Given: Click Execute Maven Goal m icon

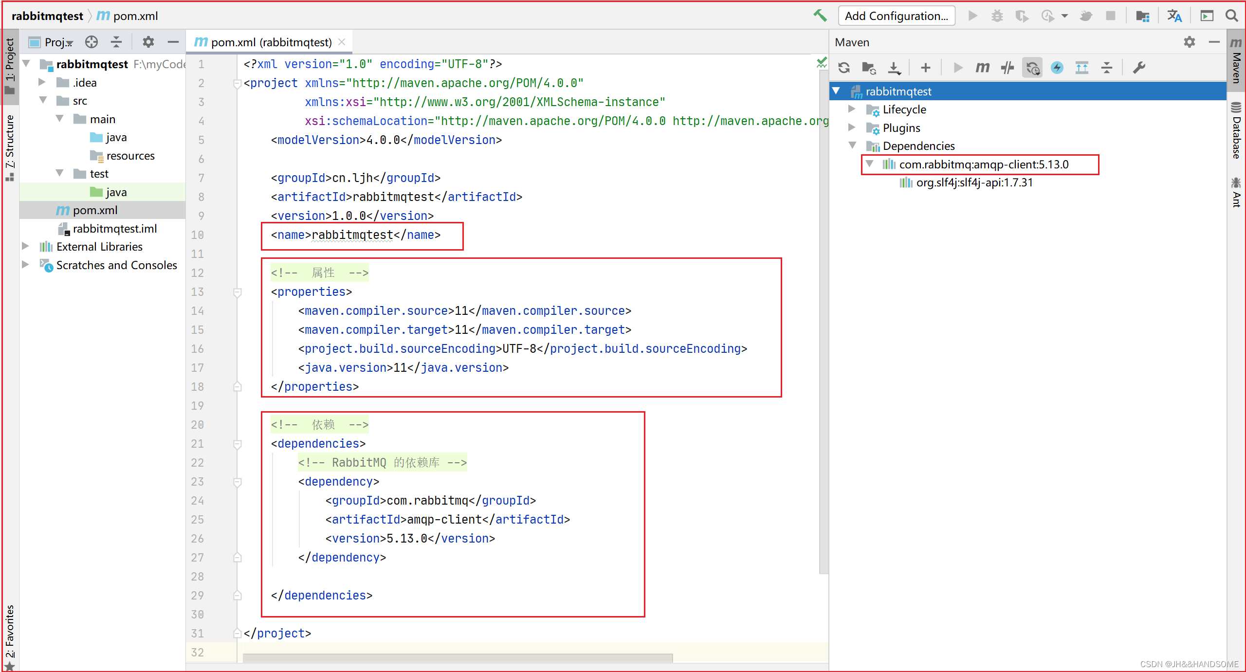Looking at the screenshot, I should coord(982,68).
